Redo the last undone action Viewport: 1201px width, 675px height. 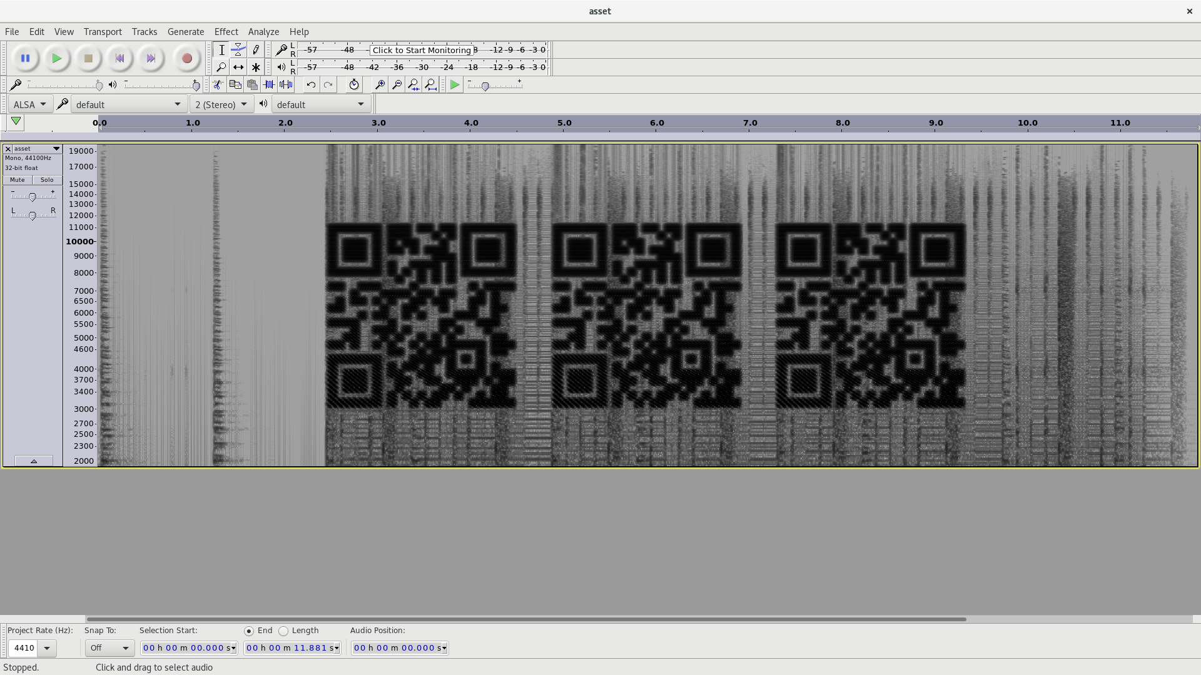tap(328, 84)
